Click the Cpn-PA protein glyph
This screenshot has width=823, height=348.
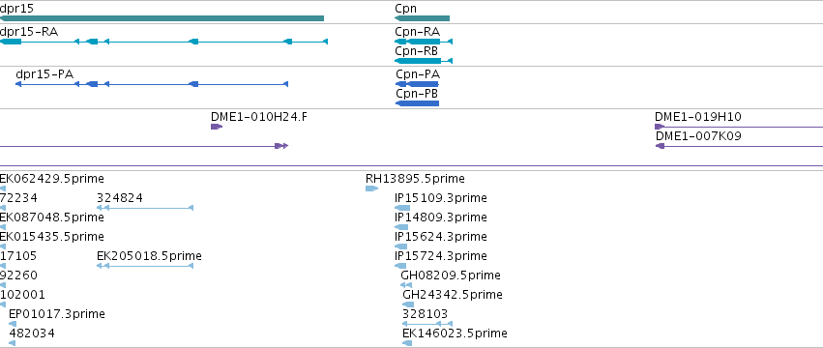click(417, 84)
